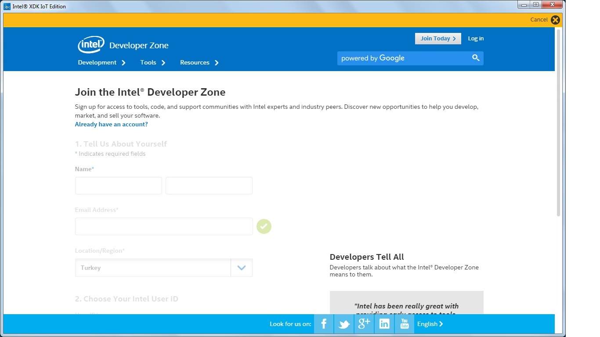Viewport: 600px width, 337px height.
Task: Focus the last name input field
Action: (x=209, y=186)
